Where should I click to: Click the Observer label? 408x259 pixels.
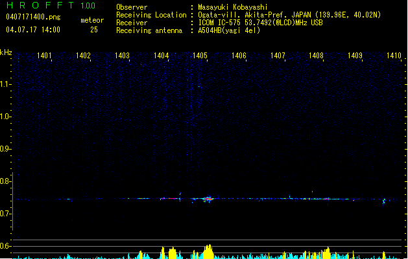tap(132, 7)
